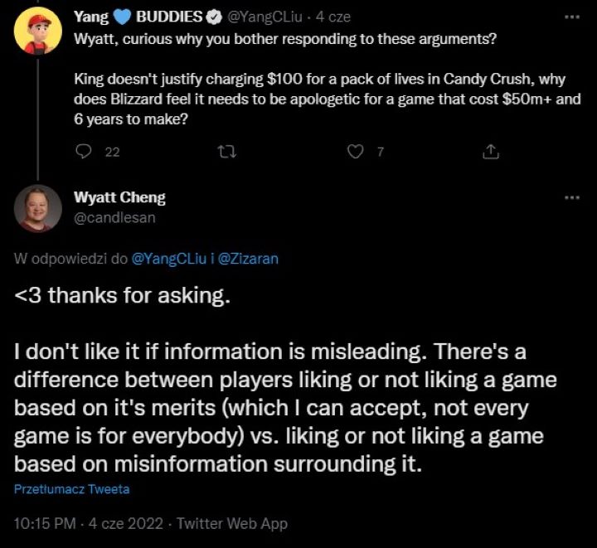Screen dimensions: 597x548
Task: Click the @YangCLiu handle in tweet header
Action: point(264,17)
